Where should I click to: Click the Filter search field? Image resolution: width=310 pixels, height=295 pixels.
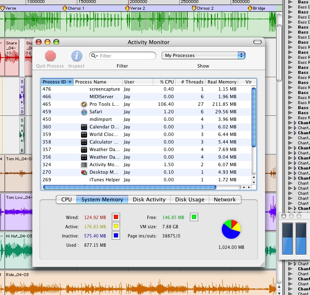123,56
